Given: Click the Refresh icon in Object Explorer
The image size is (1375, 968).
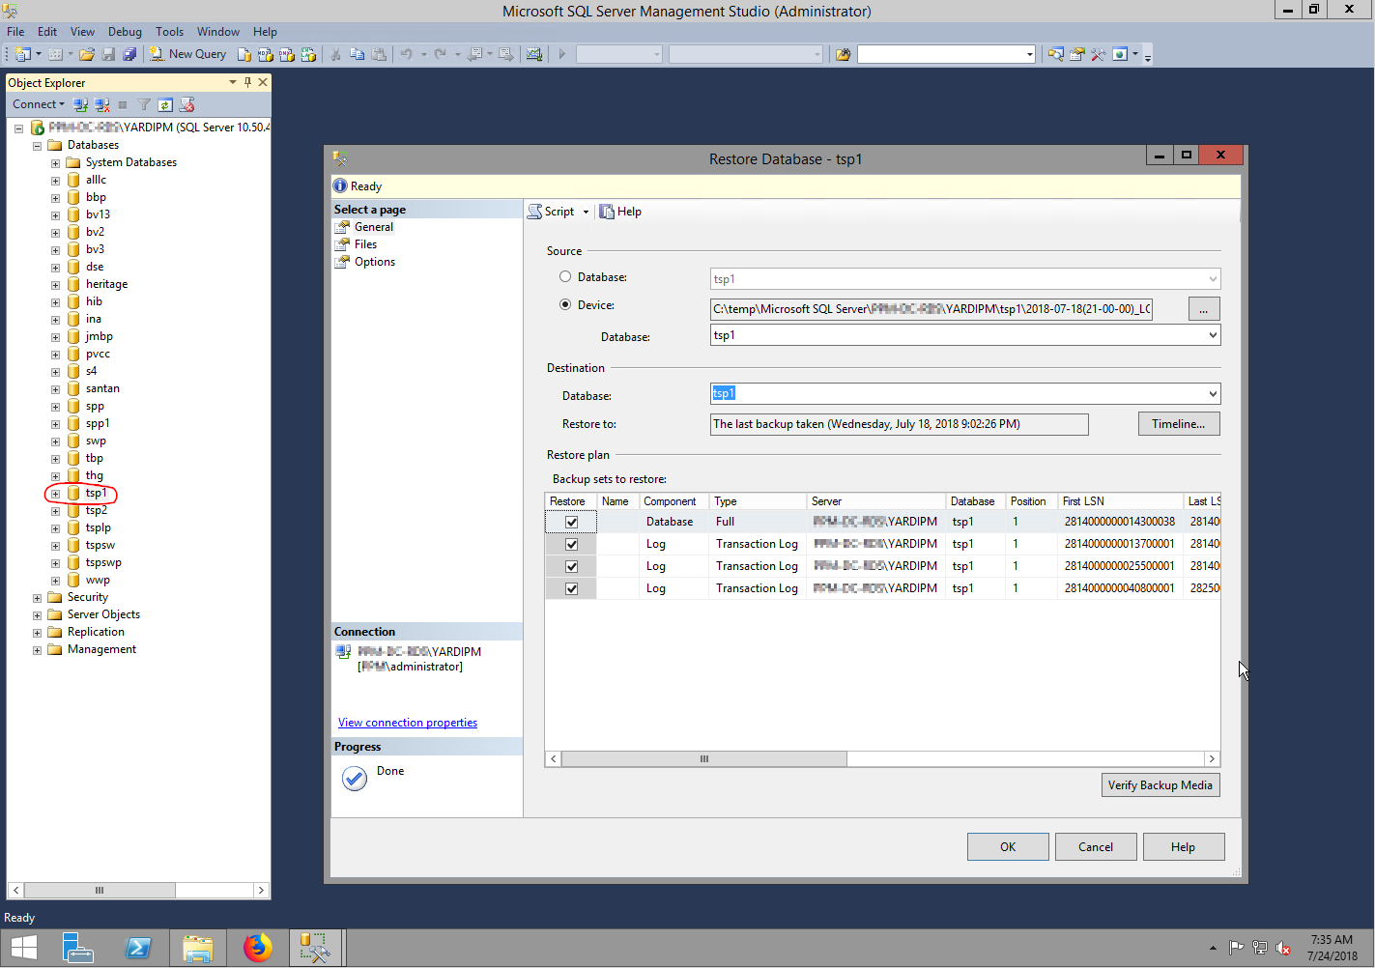Looking at the screenshot, I should point(165,104).
